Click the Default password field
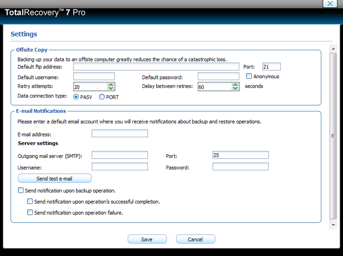The image size is (343, 256). [218, 76]
